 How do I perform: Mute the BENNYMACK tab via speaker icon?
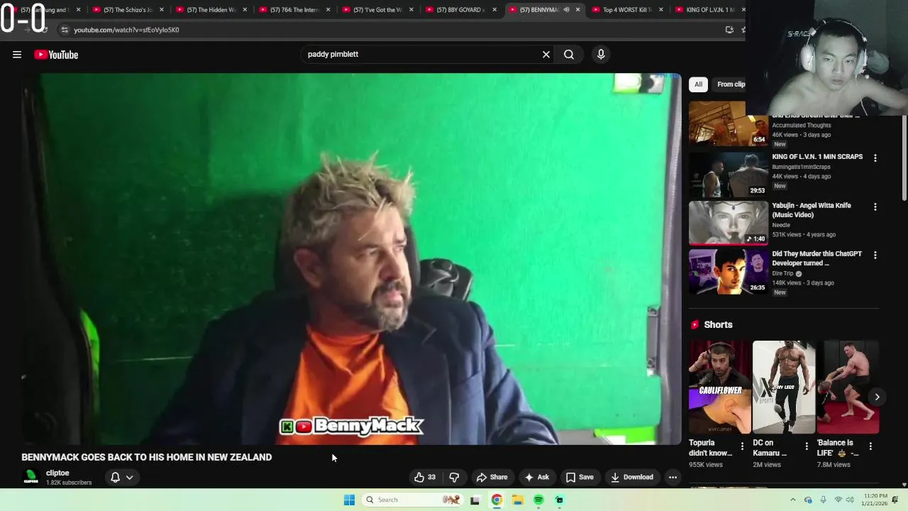(566, 10)
